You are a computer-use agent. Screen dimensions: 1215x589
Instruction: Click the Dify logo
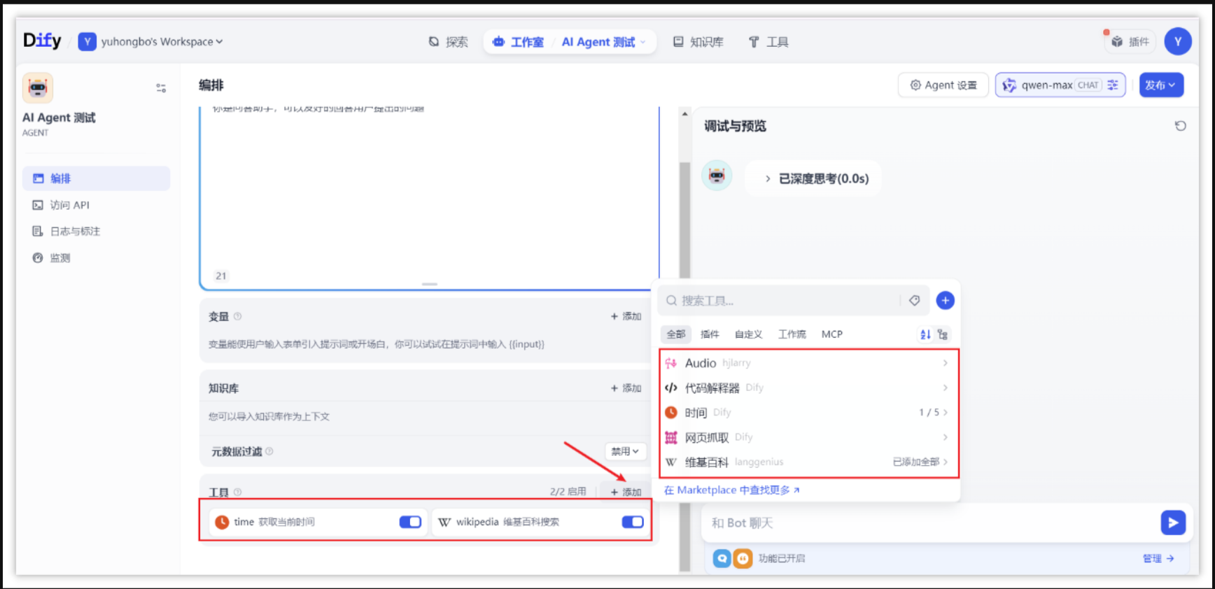tap(42, 41)
